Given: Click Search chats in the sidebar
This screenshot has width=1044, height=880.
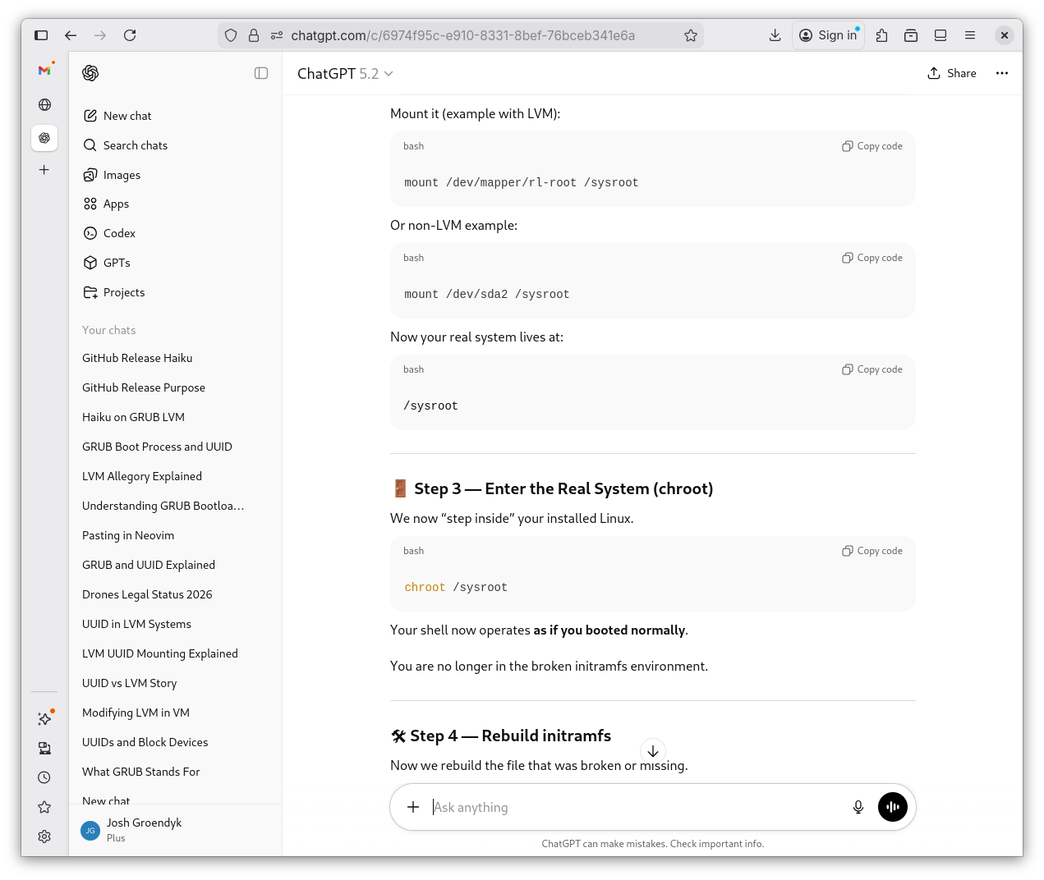Looking at the screenshot, I should (x=135, y=145).
